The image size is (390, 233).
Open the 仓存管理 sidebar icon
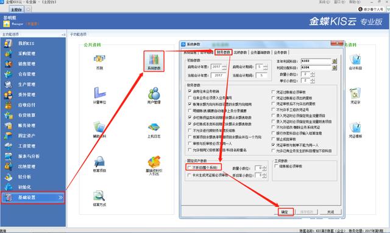click(x=8, y=74)
